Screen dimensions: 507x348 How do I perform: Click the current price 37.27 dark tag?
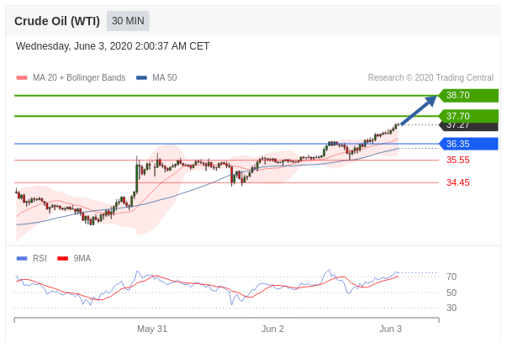(x=467, y=127)
